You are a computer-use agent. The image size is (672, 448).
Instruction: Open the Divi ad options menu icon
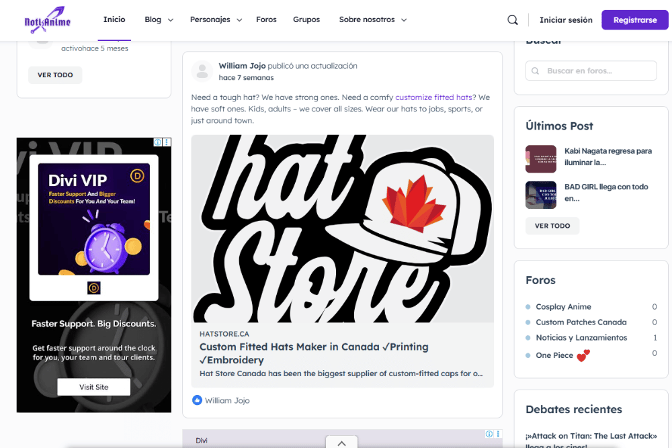[167, 142]
